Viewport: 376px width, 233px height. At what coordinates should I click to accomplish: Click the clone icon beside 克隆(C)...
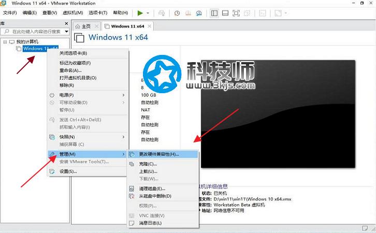point(132,164)
